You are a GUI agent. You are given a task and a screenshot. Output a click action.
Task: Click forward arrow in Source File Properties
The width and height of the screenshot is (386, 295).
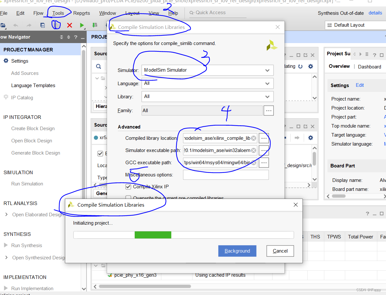[x=297, y=138]
